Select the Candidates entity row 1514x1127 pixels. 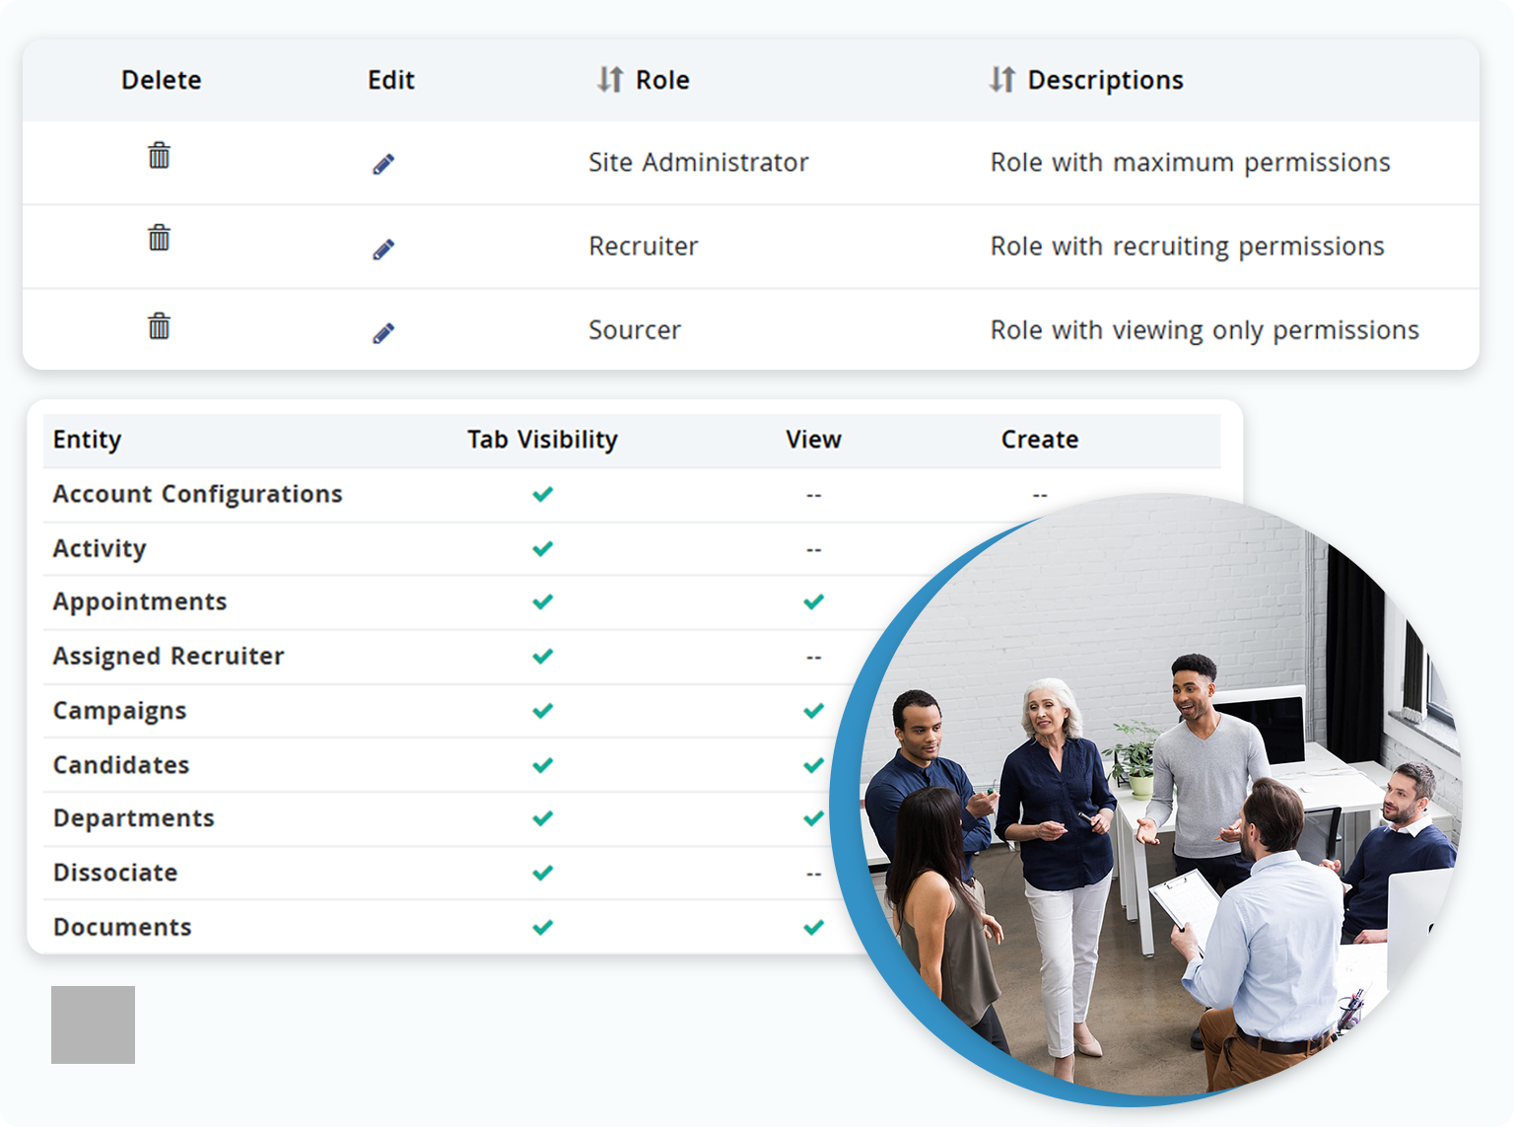click(x=440, y=765)
